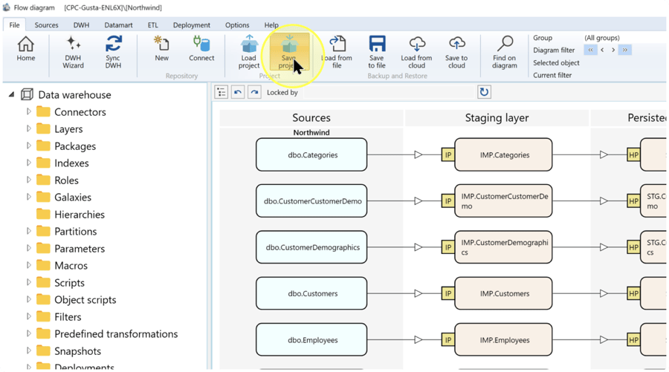Launch the DWH Wizard
The height and width of the screenshot is (372, 669).
(73, 52)
